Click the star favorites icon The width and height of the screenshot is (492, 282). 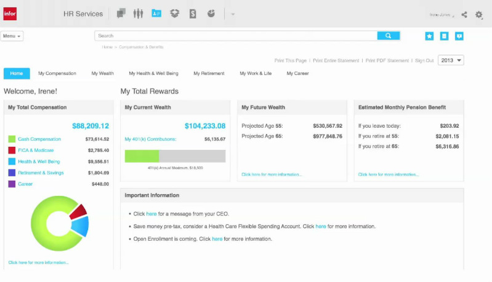[x=429, y=36]
